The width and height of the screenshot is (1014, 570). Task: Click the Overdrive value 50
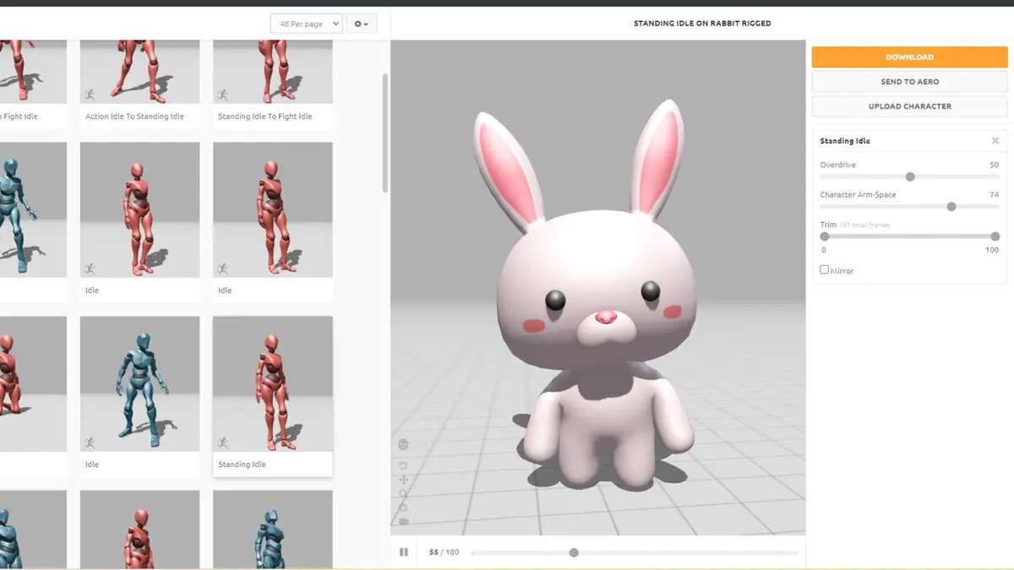pyautogui.click(x=995, y=165)
